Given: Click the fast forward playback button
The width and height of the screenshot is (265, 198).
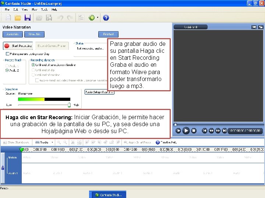Looking at the screenshot, I should pyautogui.click(x=218, y=131).
